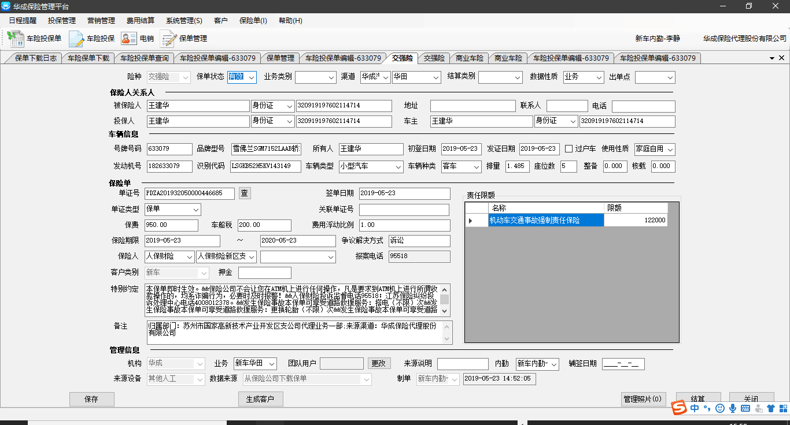Open the 车险投保 toolbar icon
The image size is (790, 425).
click(x=77, y=39)
